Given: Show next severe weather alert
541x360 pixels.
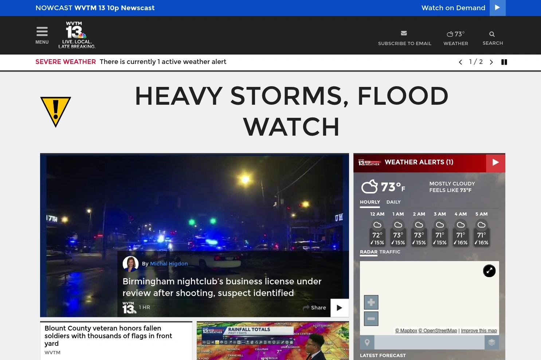Looking at the screenshot, I should tap(491, 62).
